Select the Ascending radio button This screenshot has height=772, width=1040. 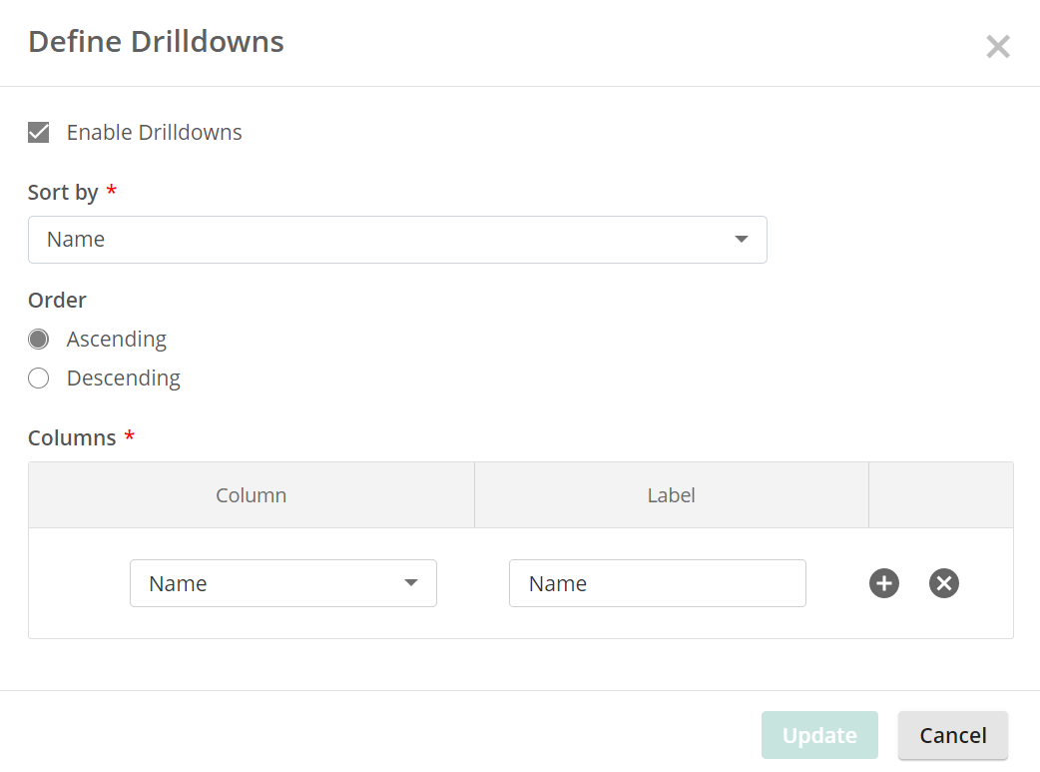[37, 339]
